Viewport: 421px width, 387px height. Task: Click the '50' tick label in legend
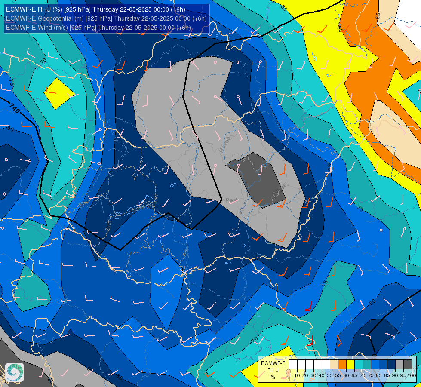(x=330, y=375)
